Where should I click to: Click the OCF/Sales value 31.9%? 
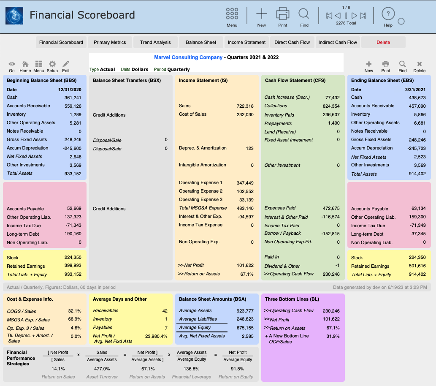pyautogui.click(x=333, y=336)
